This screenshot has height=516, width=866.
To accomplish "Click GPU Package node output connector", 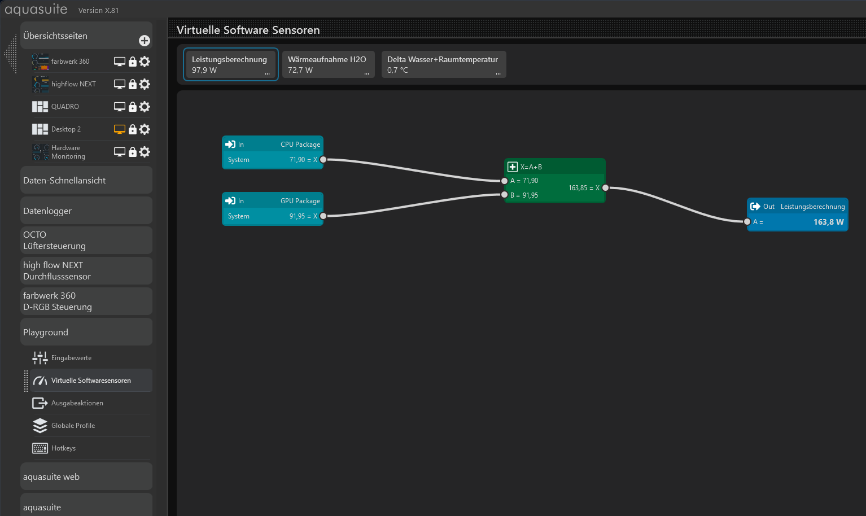I will tap(323, 216).
